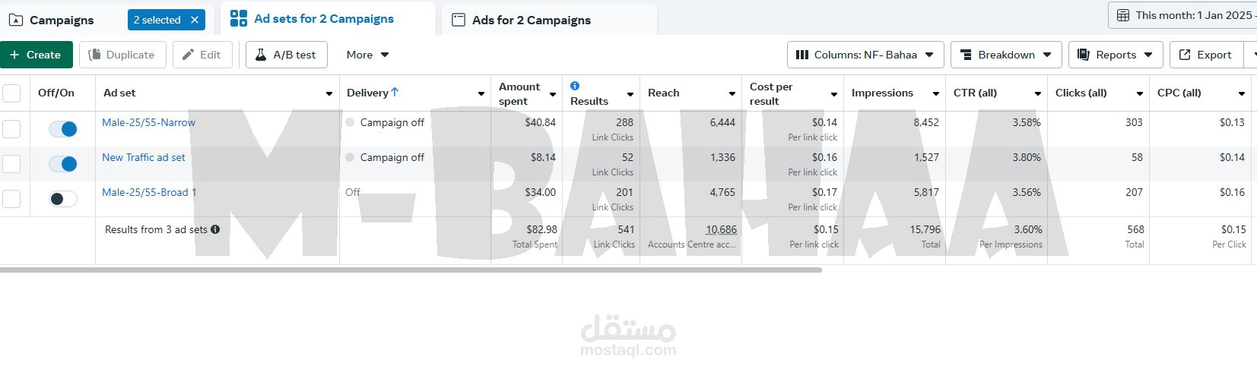The width and height of the screenshot is (1257, 366).
Task: Click the Results column info icon
Action: [575, 86]
